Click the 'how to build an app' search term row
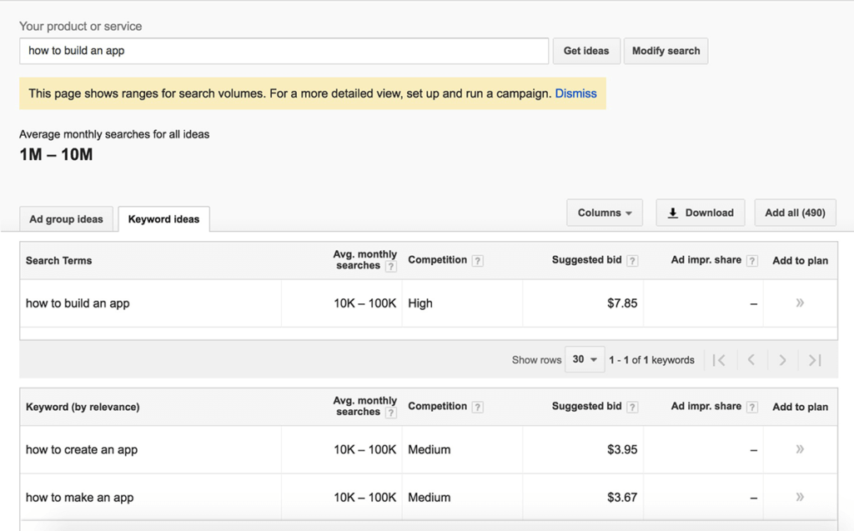This screenshot has width=854, height=531. tap(429, 303)
